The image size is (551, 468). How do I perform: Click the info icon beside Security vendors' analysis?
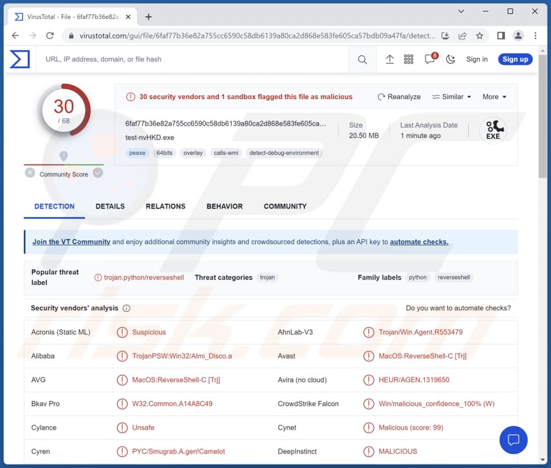(126, 308)
